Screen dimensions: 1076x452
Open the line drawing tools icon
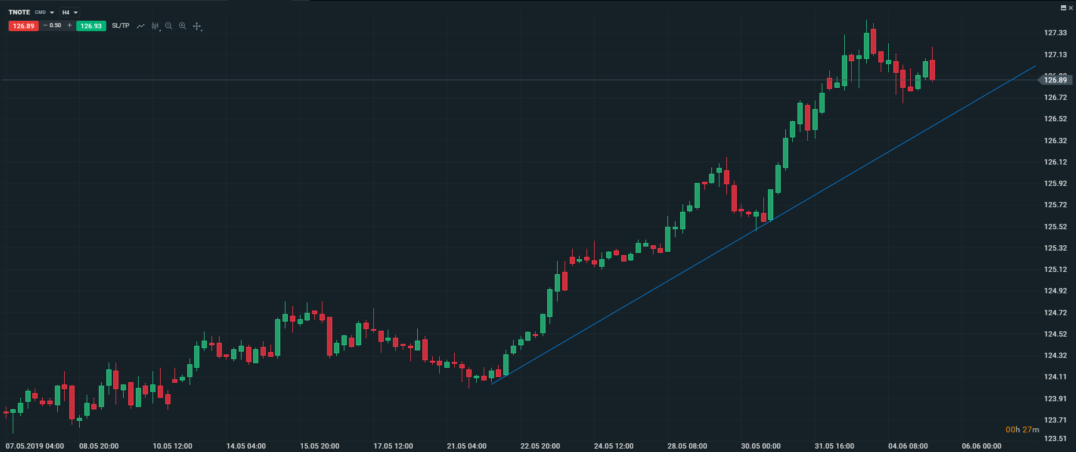(x=140, y=26)
